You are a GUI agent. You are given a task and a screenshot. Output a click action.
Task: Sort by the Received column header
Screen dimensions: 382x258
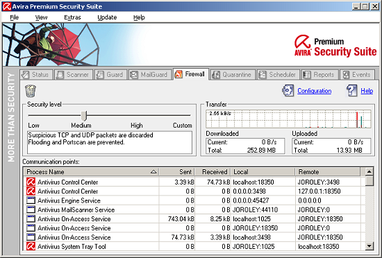(213, 172)
